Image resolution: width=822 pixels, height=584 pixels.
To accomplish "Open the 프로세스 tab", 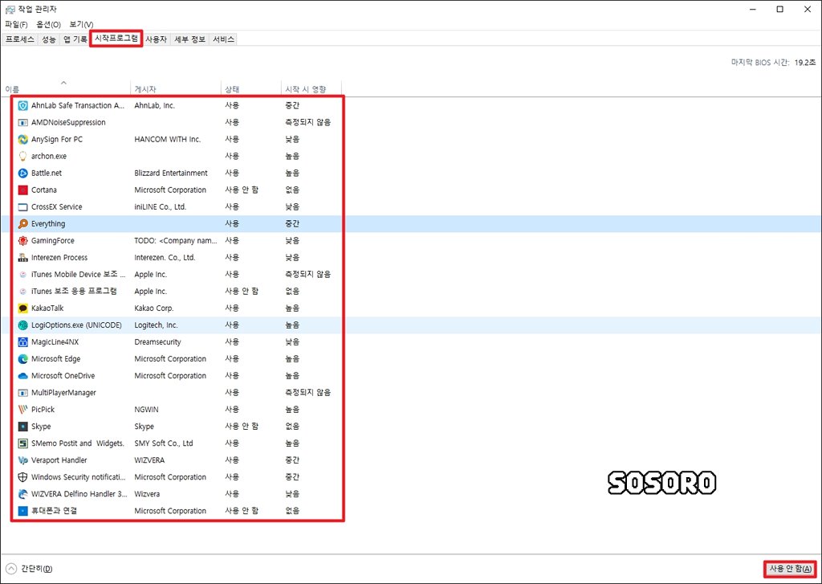I will pyautogui.click(x=20, y=39).
